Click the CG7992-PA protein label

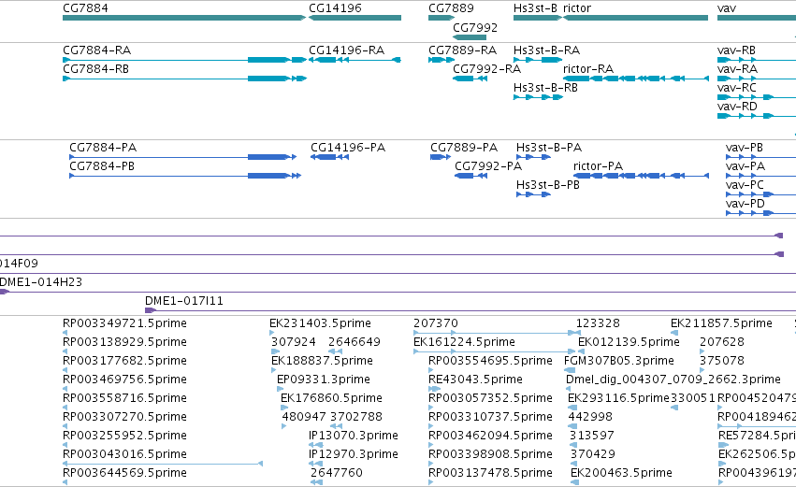(x=488, y=166)
